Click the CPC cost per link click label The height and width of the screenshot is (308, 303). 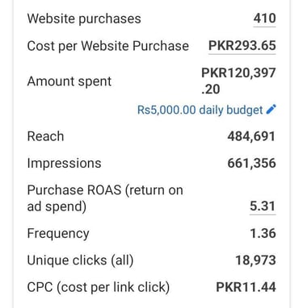pos(99,287)
